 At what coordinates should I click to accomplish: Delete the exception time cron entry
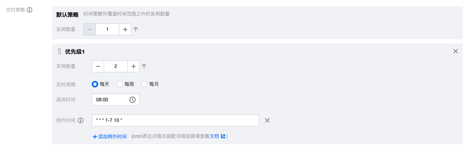267,120
